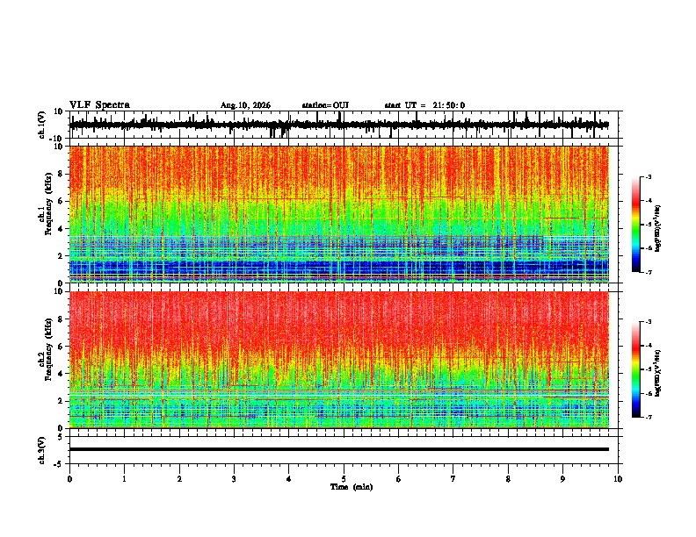Screen dimensions: 696x537
Task: Click the '6' kHz tick of ch.1 spectrogram
Action: click(x=61, y=201)
